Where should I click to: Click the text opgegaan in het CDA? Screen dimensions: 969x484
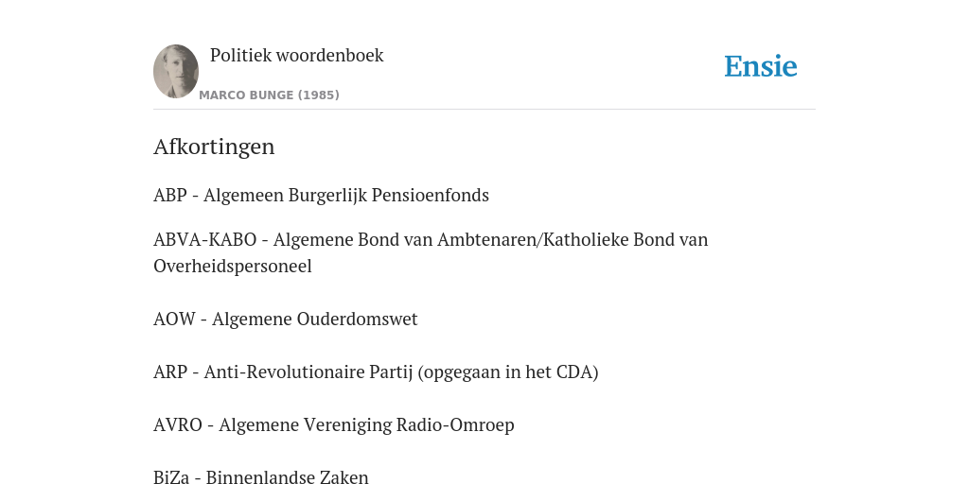(x=508, y=372)
